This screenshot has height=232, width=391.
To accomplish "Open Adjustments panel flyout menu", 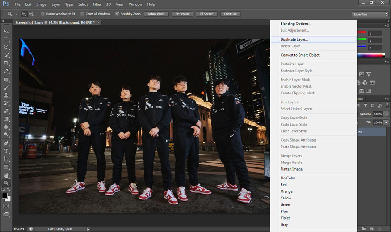I will tap(387, 62).
